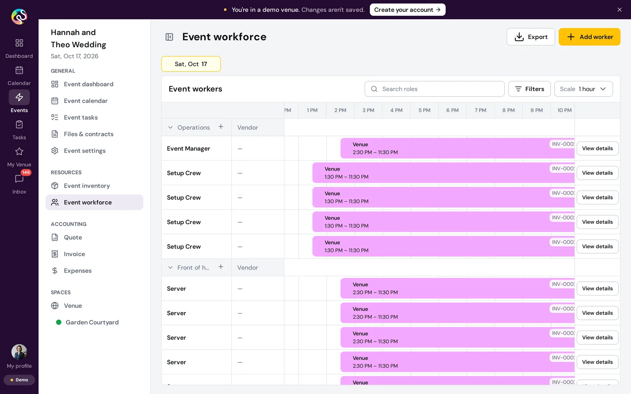The width and height of the screenshot is (631, 394).
Task: Click the Export button
Action: (x=531, y=37)
